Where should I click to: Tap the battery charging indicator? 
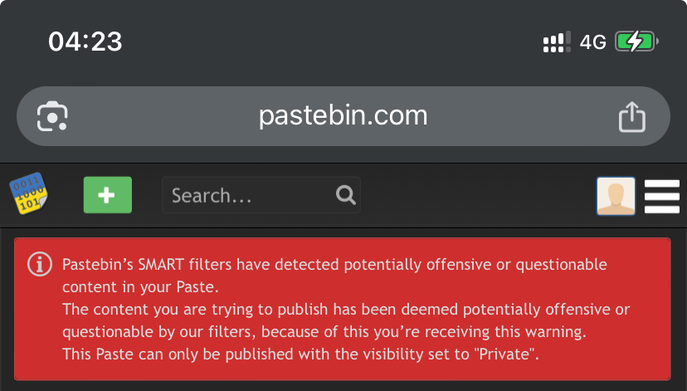(636, 42)
